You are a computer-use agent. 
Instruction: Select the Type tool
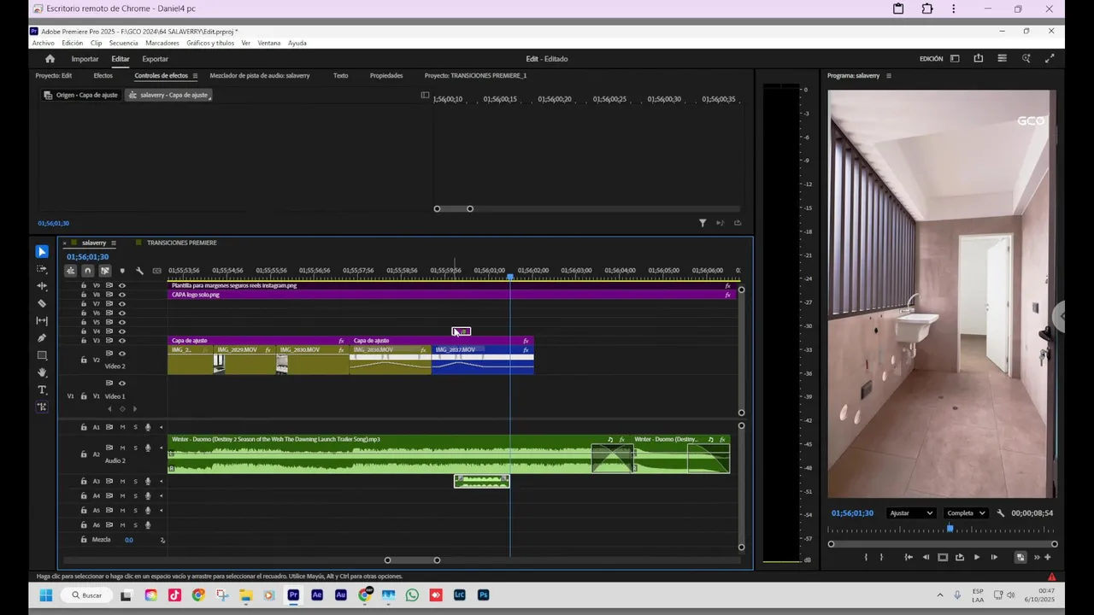coord(42,390)
